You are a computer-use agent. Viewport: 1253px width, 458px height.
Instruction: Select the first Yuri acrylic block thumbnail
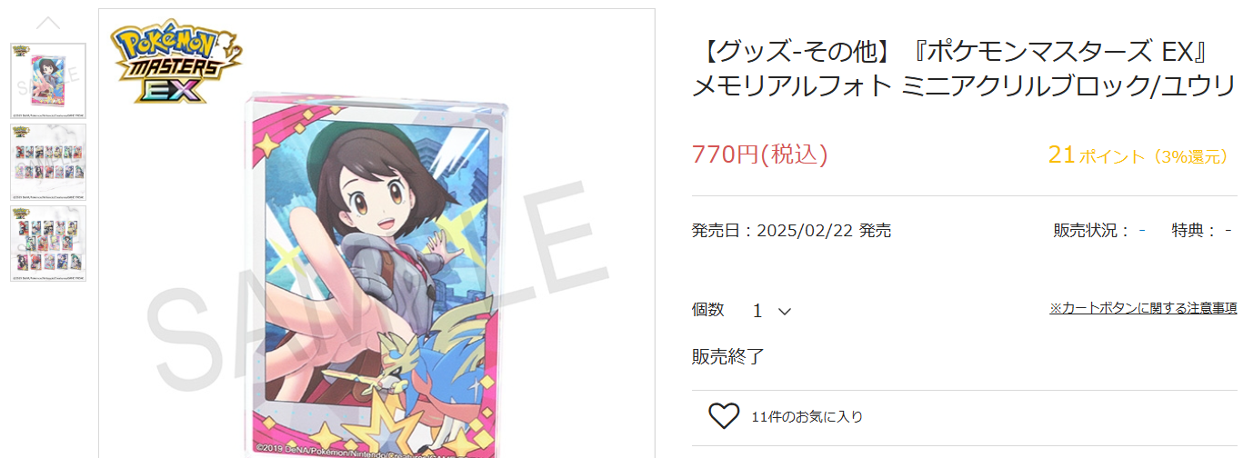click(48, 81)
